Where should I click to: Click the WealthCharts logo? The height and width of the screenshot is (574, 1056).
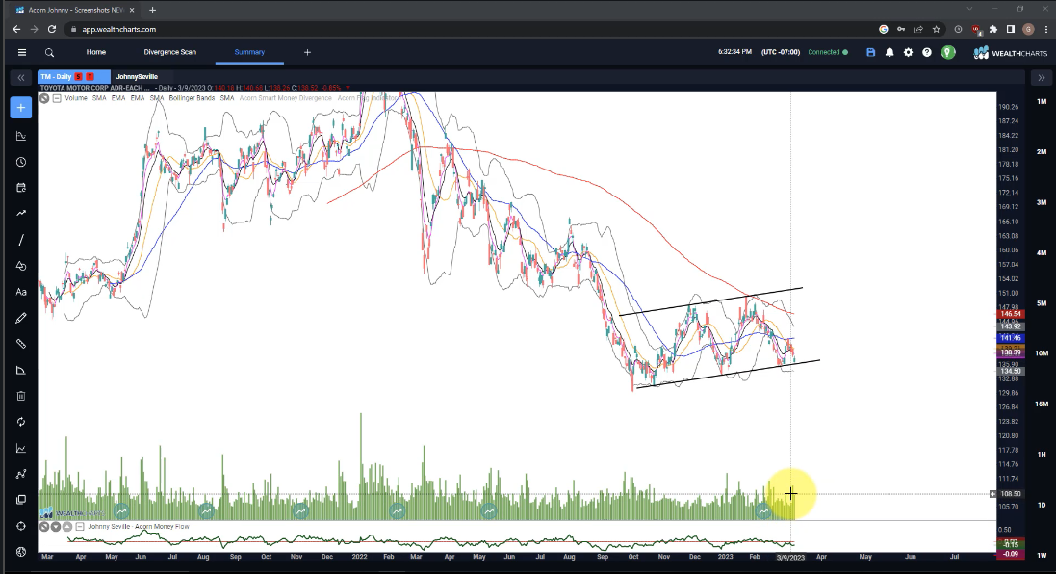[x=1010, y=53]
